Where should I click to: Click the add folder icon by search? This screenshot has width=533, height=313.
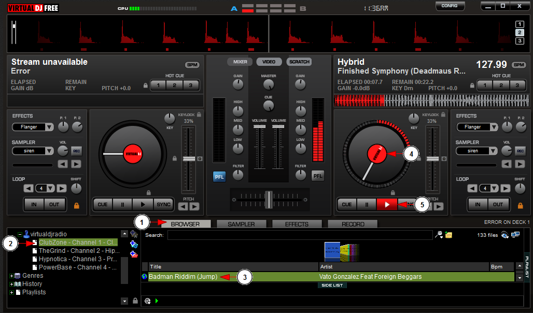coord(448,235)
